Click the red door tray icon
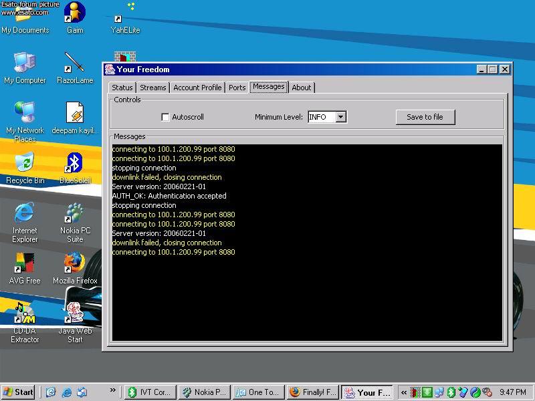The height and width of the screenshot is (401, 535). 415,392
